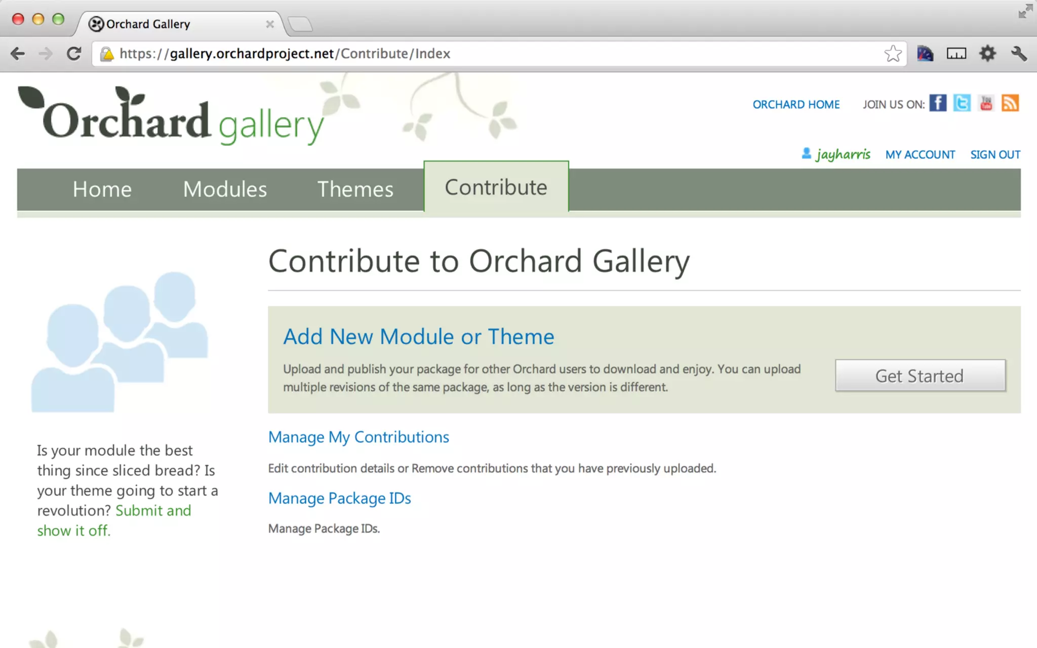Switch to the Modules tab
This screenshot has height=648, width=1037.
[x=225, y=189]
